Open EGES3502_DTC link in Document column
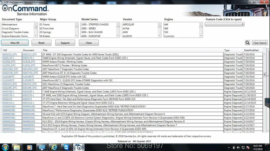Screen dimensions: 270x151 pos(30,69)
